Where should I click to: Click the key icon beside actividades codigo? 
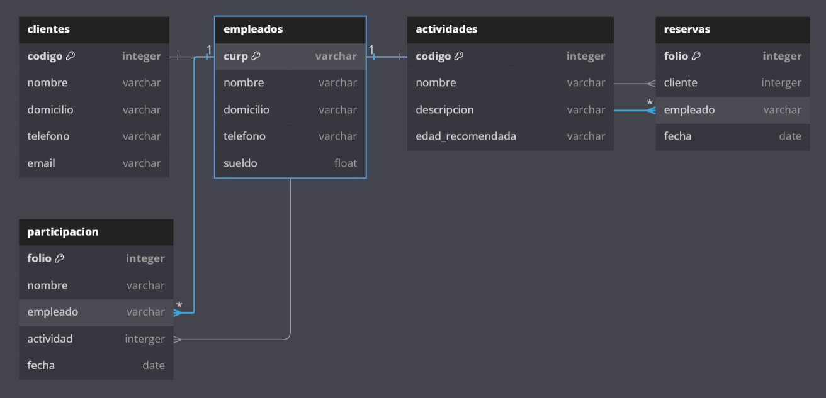point(459,56)
